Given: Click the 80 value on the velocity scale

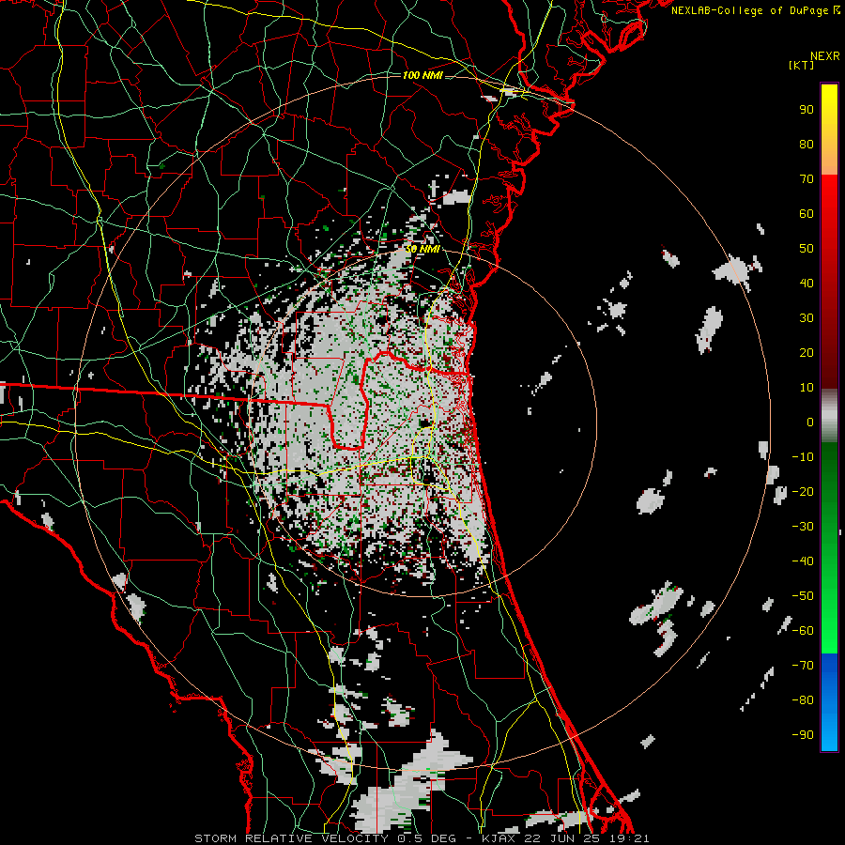Looking at the screenshot, I should [807, 144].
